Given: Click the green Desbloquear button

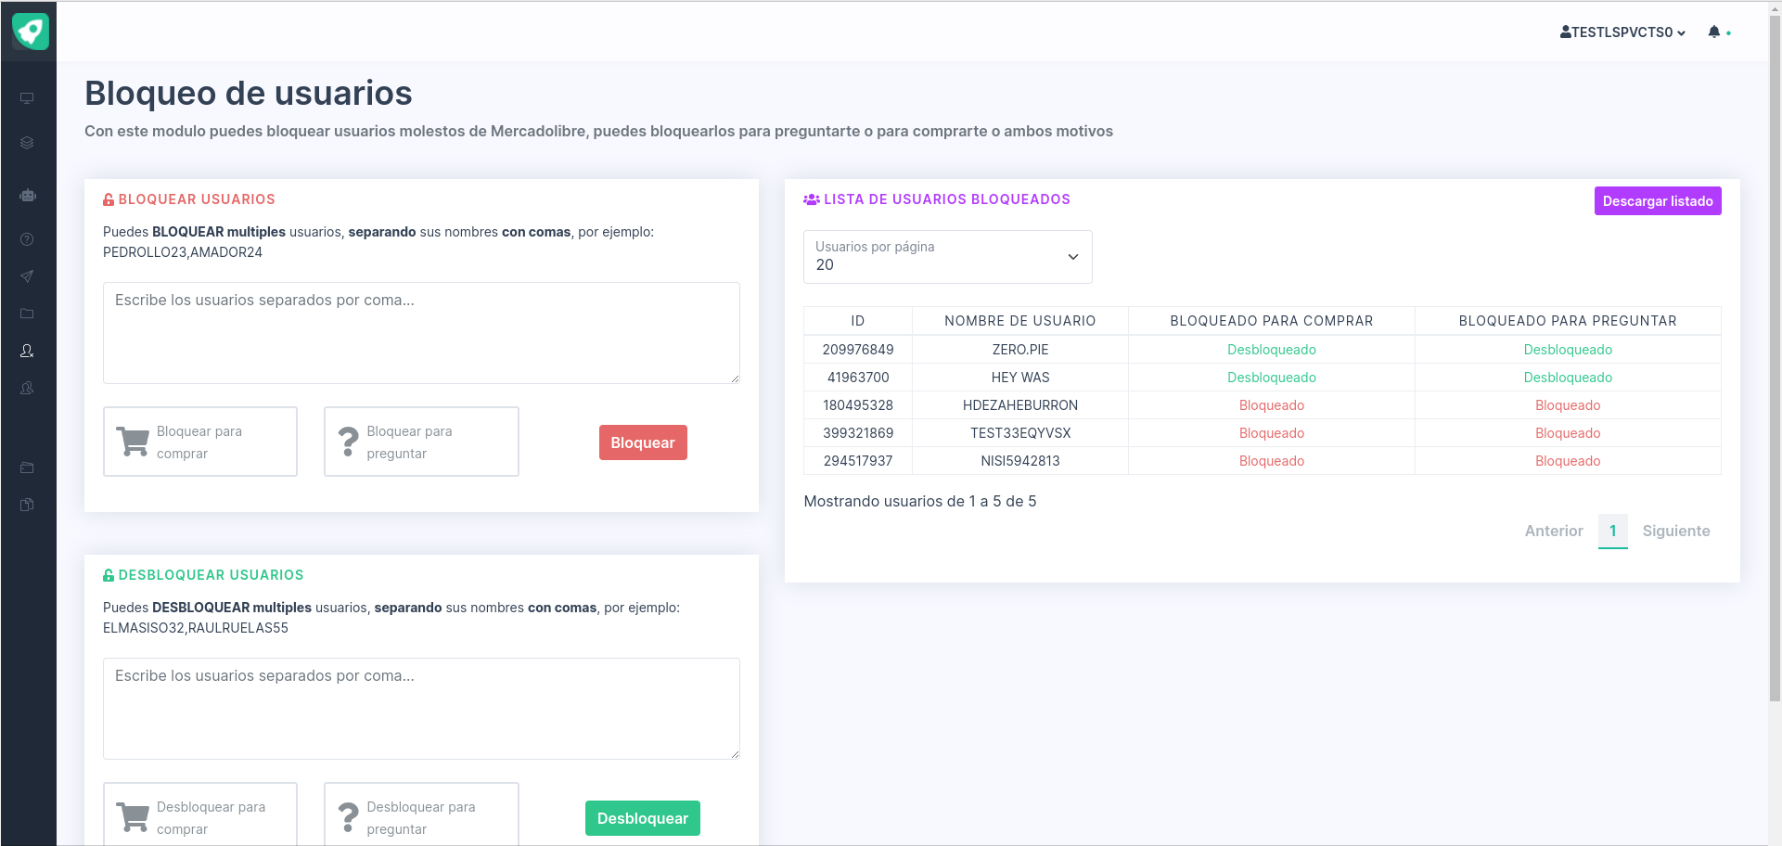Looking at the screenshot, I should (x=643, y=818).
